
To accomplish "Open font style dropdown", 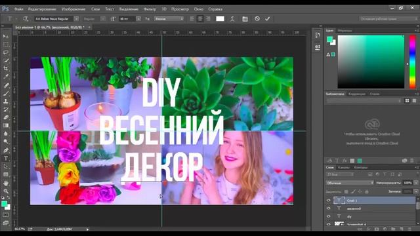I will [103, 19].
